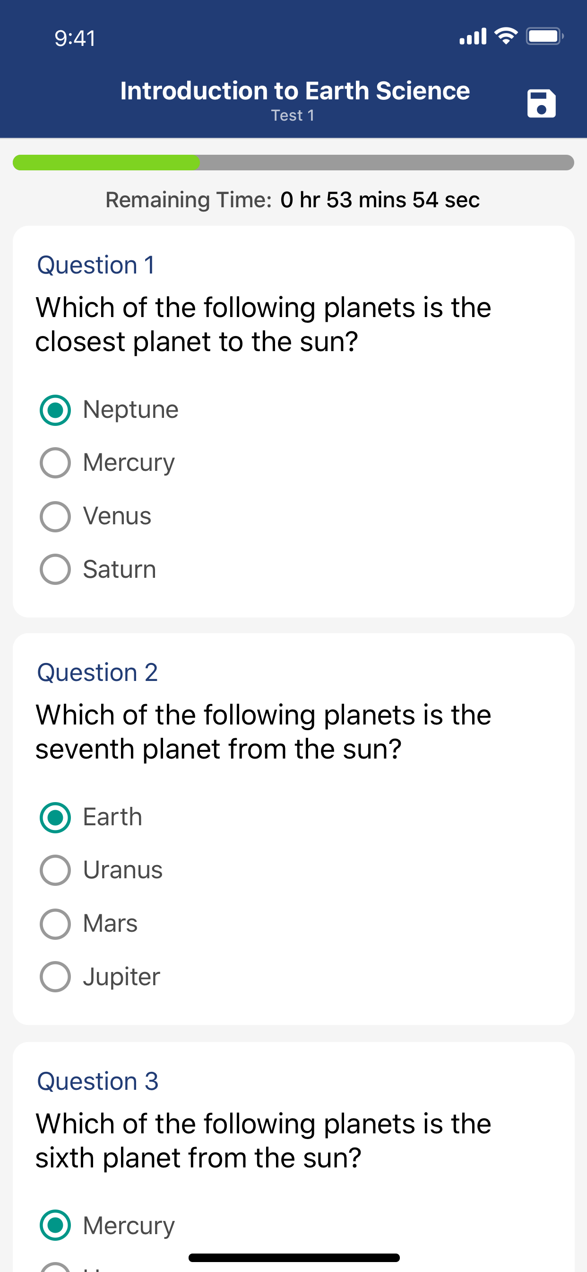
Task: Tap the cellular signal icon
Action: tap(473, 36)
